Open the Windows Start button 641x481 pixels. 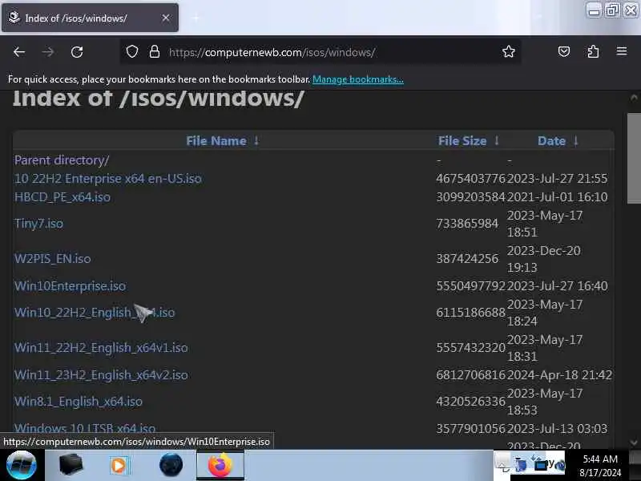(22, 465)
